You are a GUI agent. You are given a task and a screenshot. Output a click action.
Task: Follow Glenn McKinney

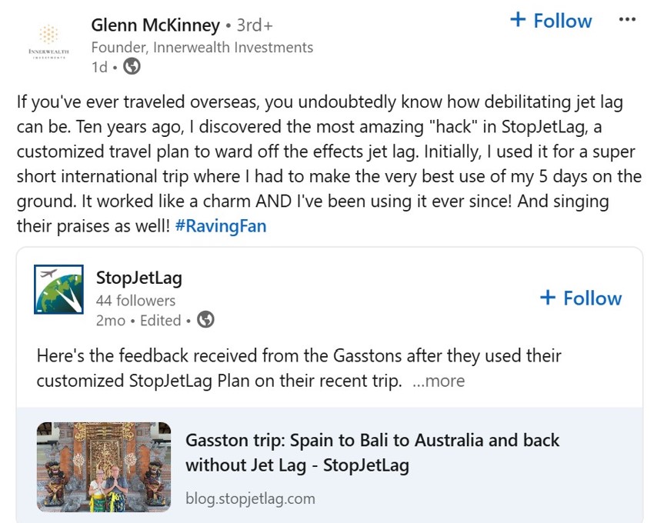click(552, 21)
